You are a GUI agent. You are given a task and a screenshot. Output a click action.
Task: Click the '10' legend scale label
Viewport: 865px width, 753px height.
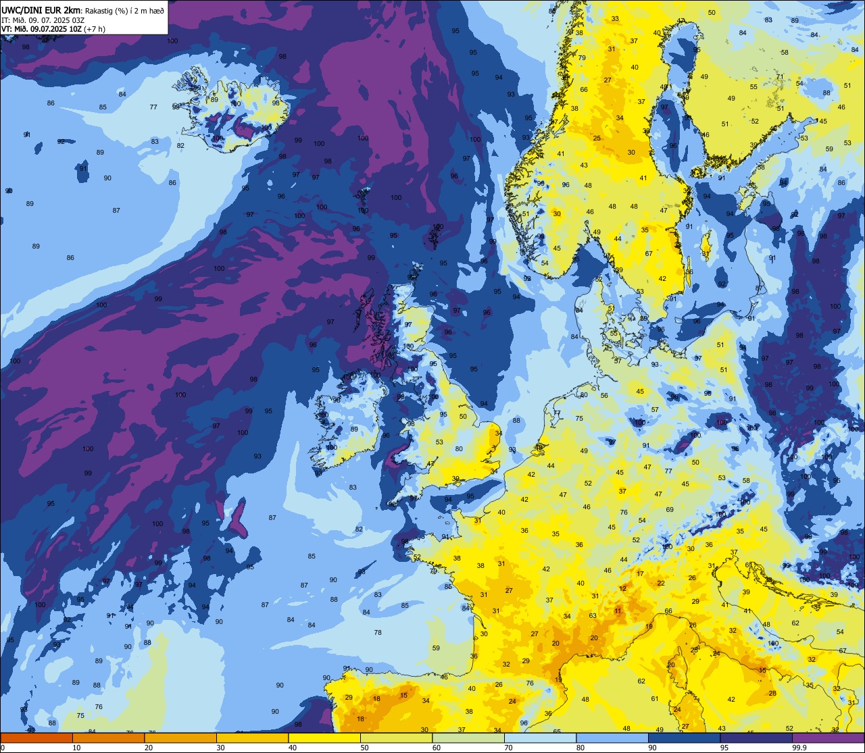point(76,748)
